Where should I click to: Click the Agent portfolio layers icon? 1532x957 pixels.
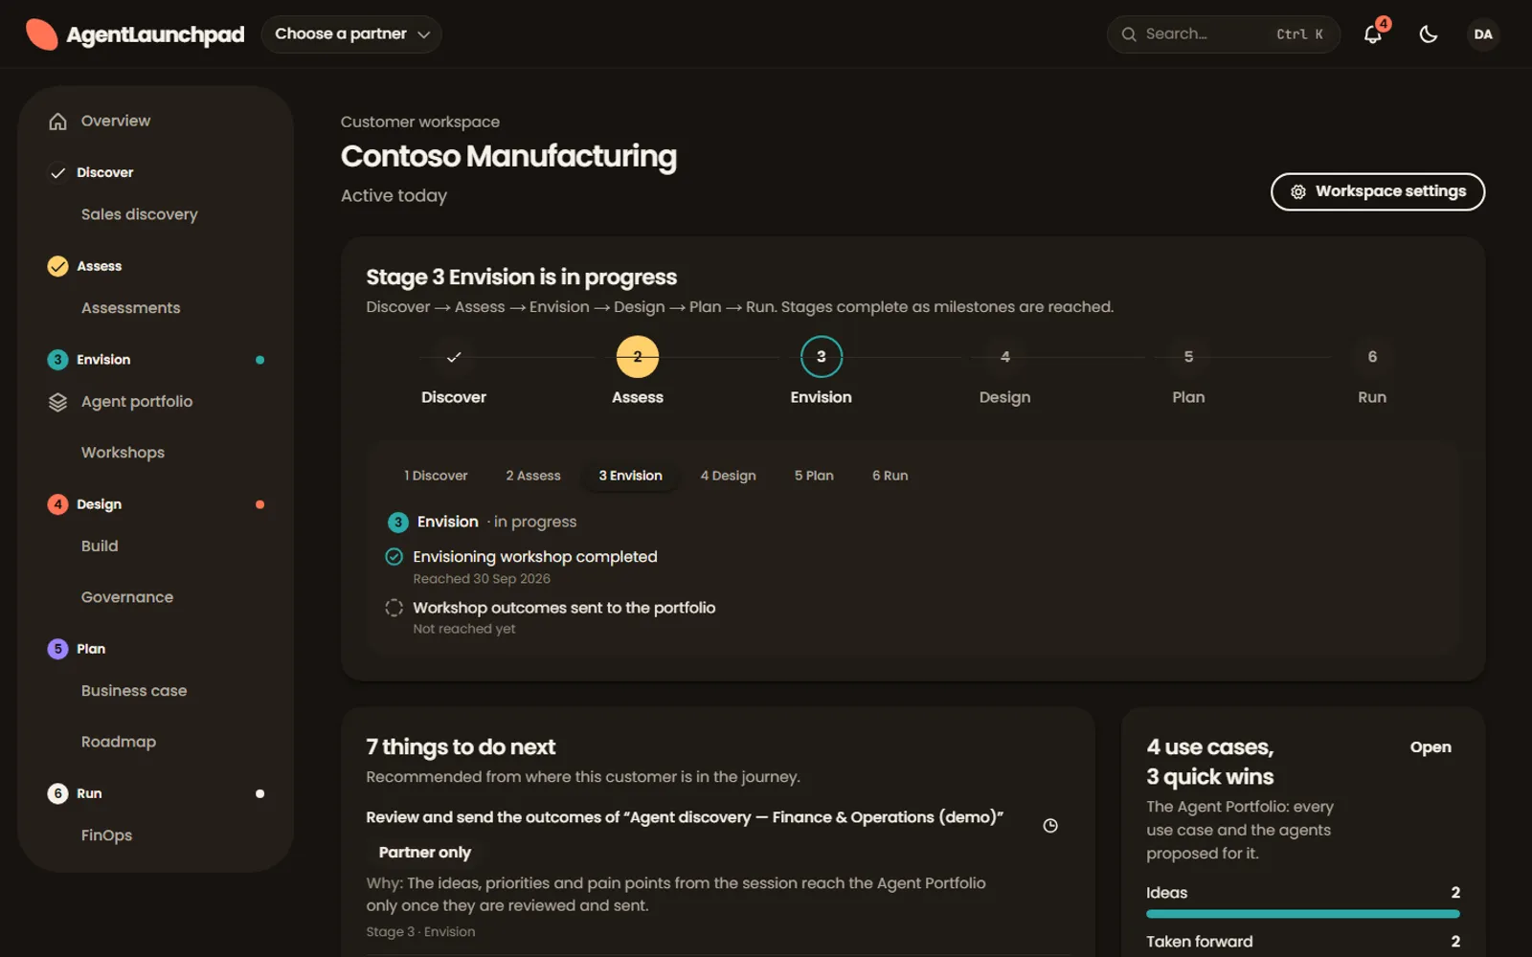point(58,402)
